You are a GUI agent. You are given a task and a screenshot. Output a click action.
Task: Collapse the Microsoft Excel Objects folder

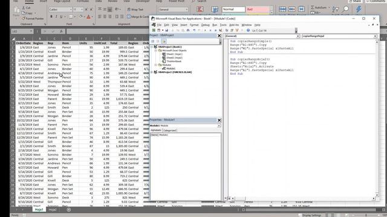coord(156,51)
